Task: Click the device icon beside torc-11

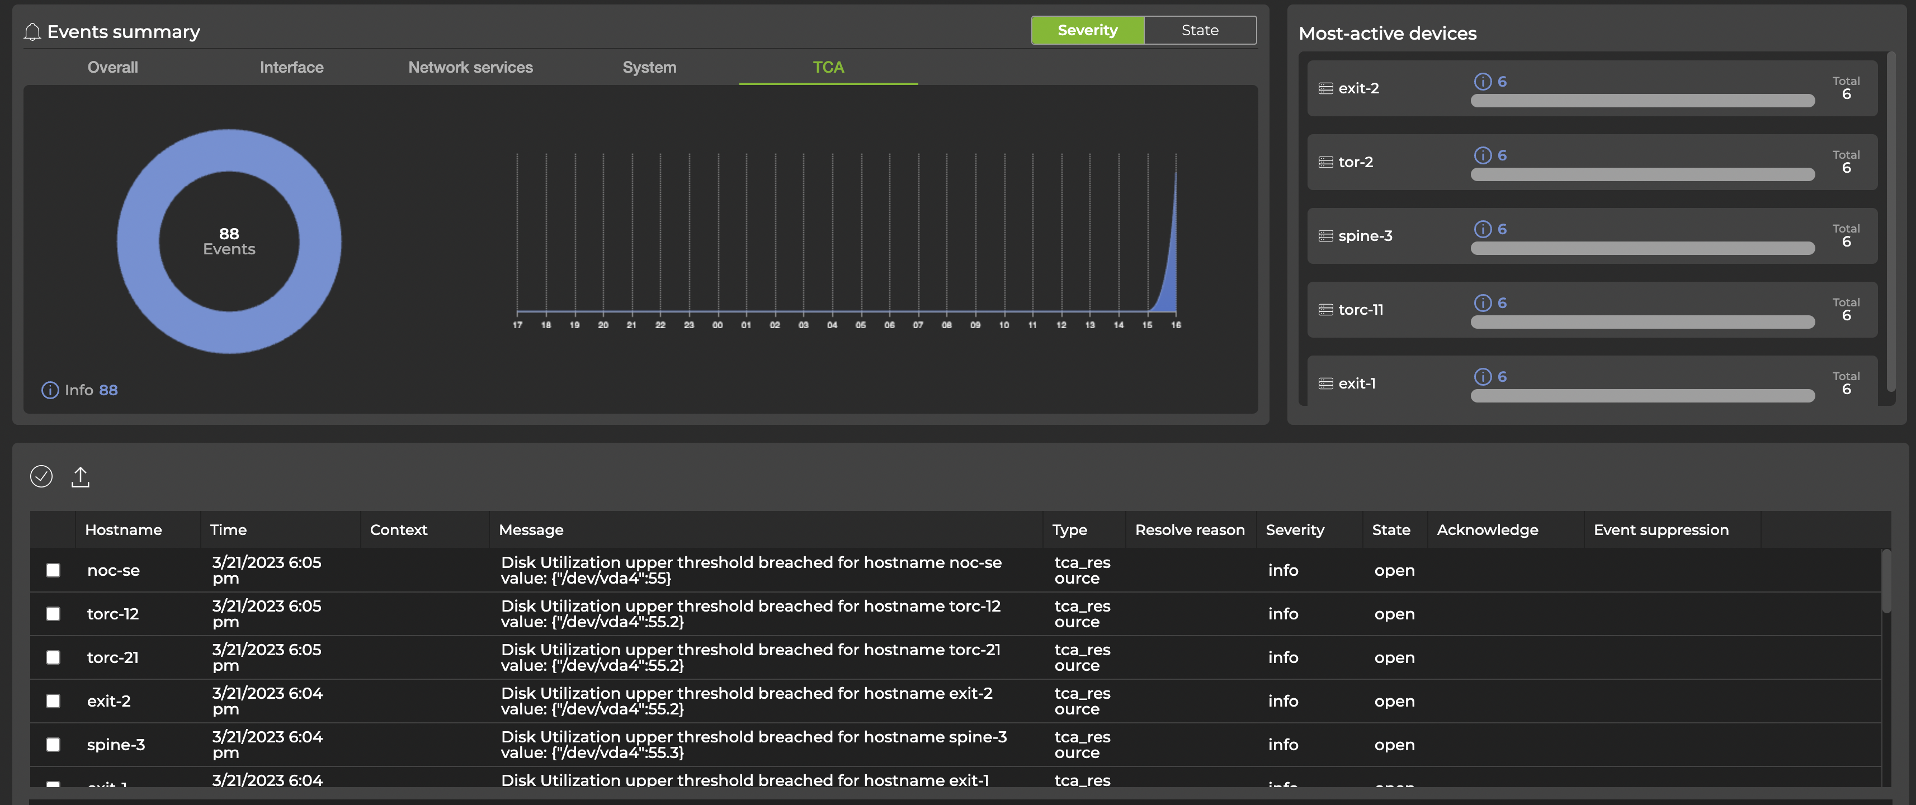Action: (x=1325, y=309)
